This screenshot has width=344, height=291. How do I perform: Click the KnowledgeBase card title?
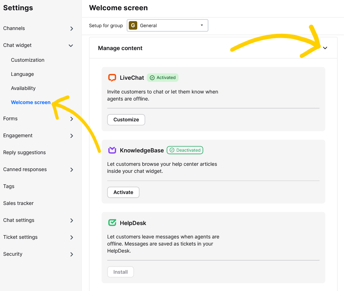pos(142,150)
